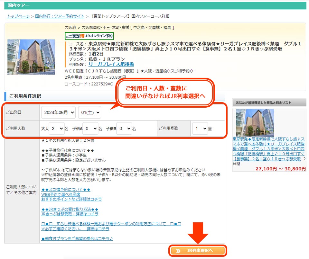The width and height of the screenshot is (309, 259).
Task: Go to トップページ breadcrumb link
Action: [18, 16]
